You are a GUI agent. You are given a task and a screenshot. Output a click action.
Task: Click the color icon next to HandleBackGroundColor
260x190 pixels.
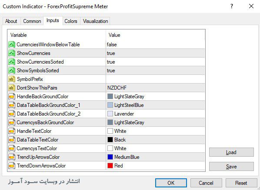pos(12,97)
